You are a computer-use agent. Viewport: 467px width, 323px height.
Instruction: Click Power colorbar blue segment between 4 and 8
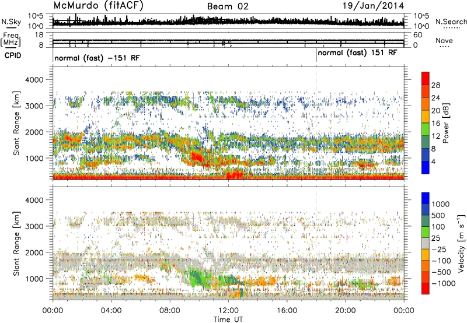[426, 155]
